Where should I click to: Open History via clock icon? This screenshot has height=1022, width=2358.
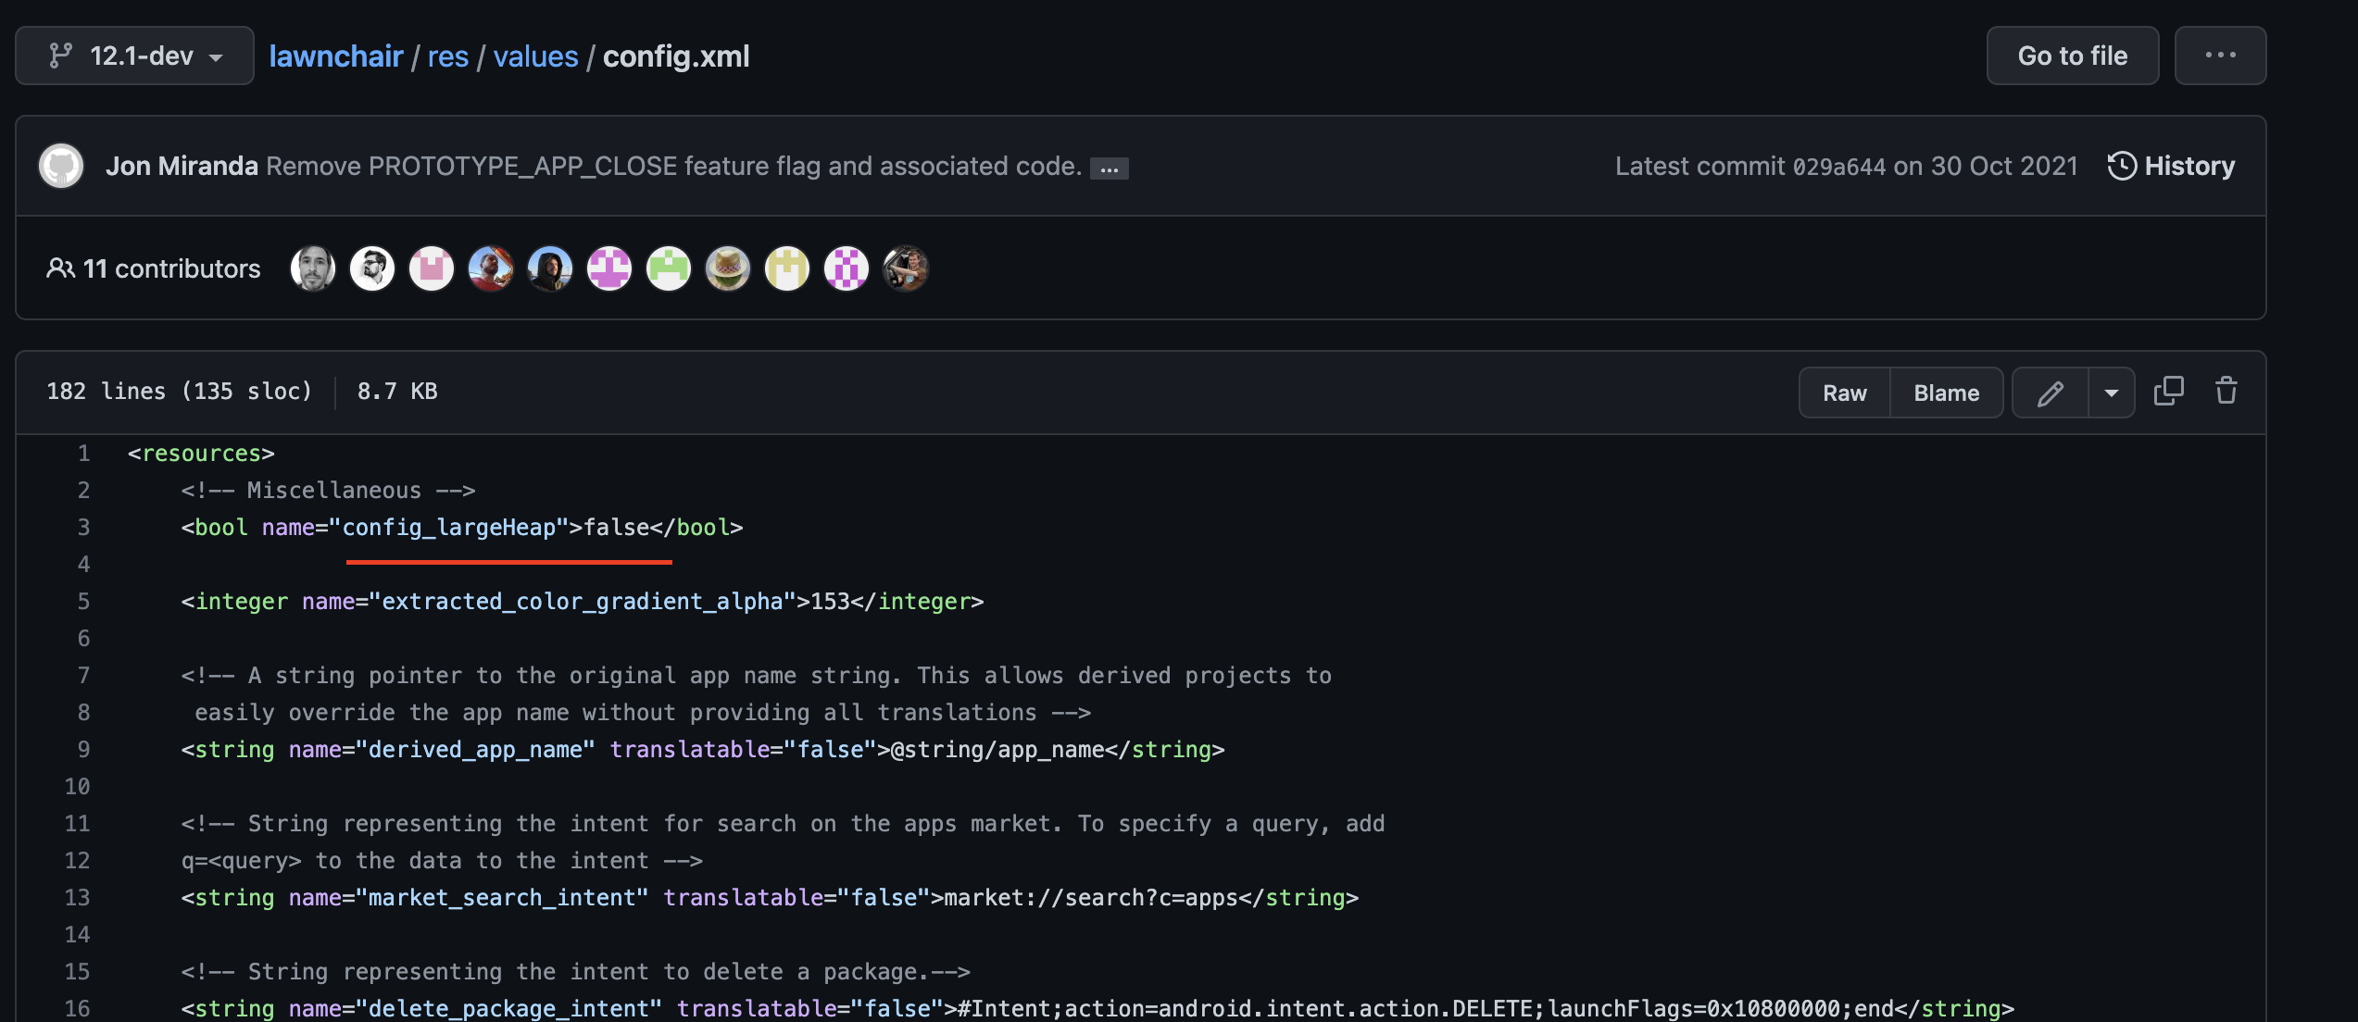coord(2122,167)
